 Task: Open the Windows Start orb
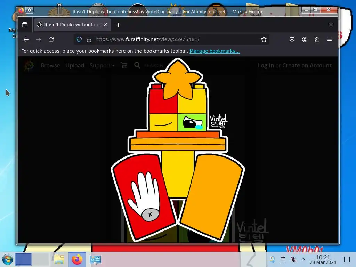[x=7, y=259]
